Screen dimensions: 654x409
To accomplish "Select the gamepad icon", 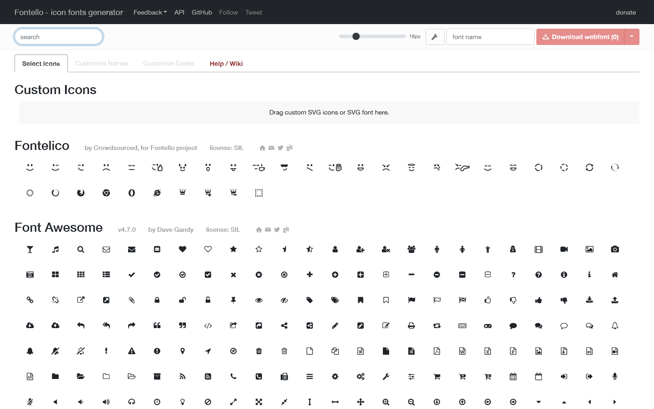I will coord(488,325).
